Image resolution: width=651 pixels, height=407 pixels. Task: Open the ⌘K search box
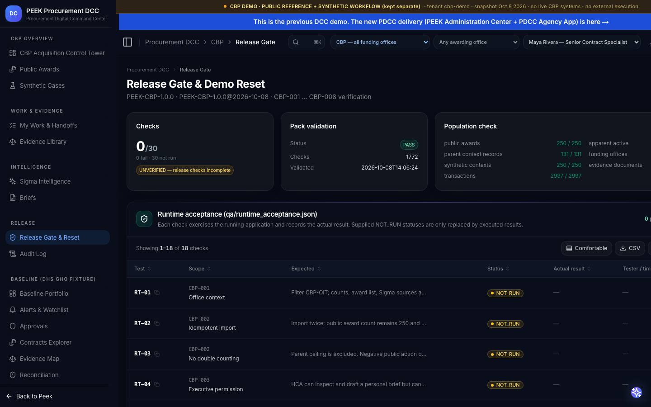[307, 42]
